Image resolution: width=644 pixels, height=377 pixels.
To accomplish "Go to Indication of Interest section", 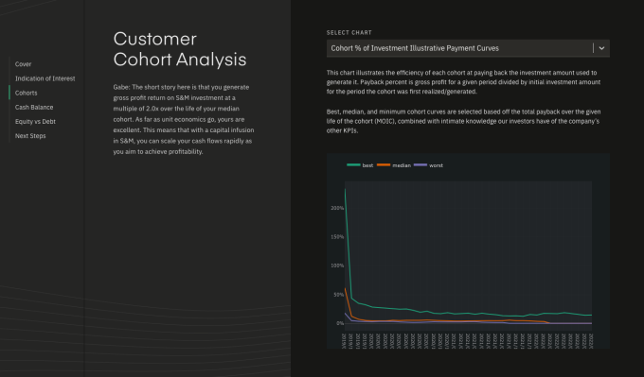I will tap(45, 78).
